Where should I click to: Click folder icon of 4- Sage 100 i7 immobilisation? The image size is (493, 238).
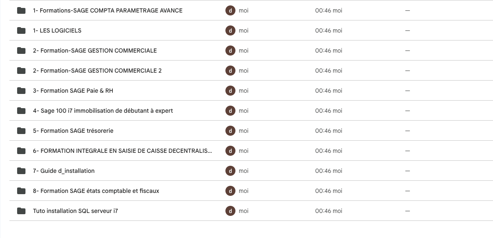pos(21,111)
